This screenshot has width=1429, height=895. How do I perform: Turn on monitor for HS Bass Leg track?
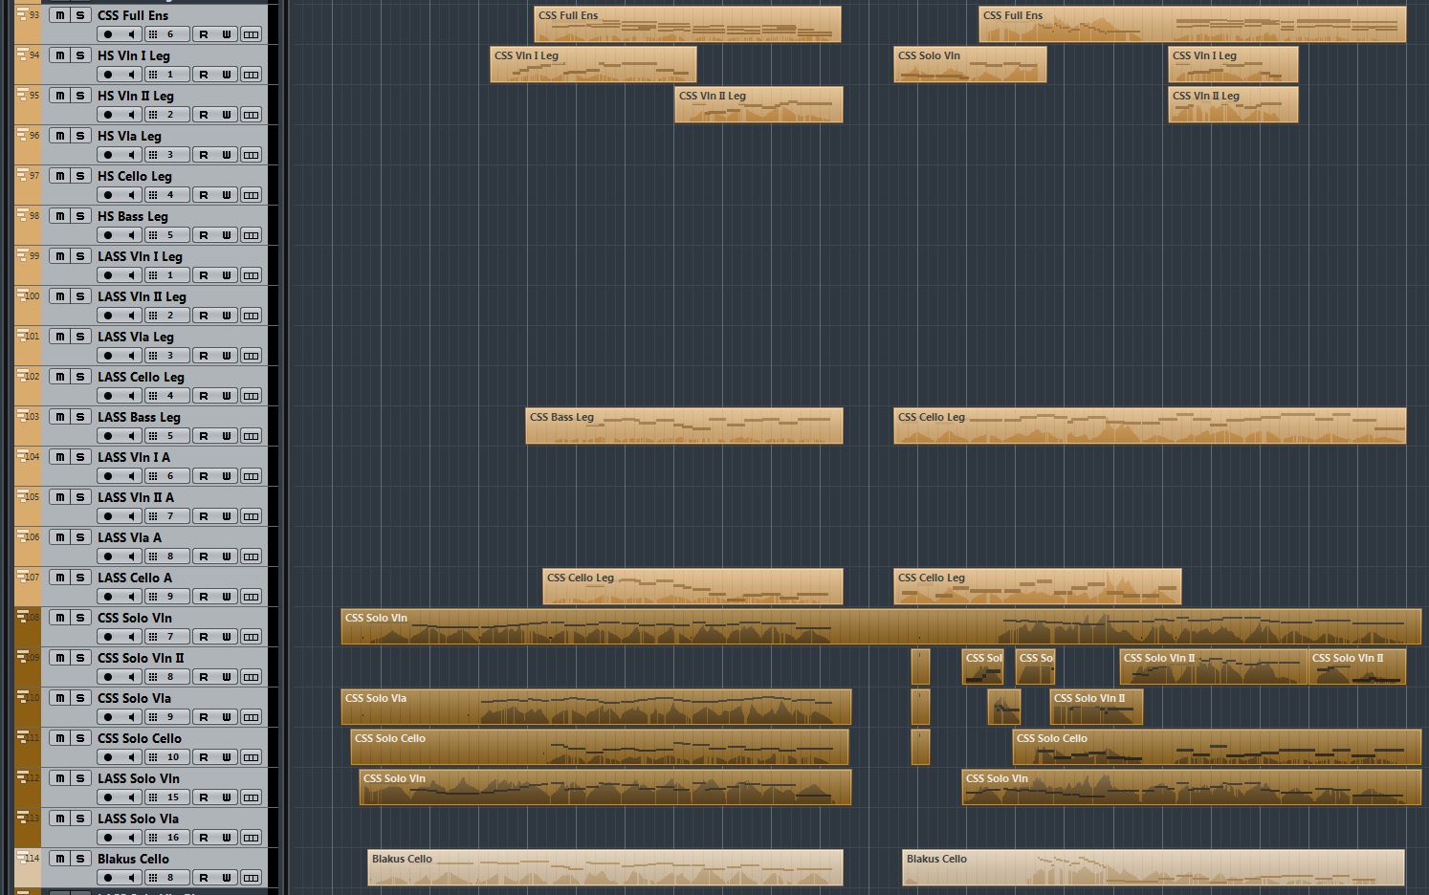pyautogui.click(x=130, y=235)
